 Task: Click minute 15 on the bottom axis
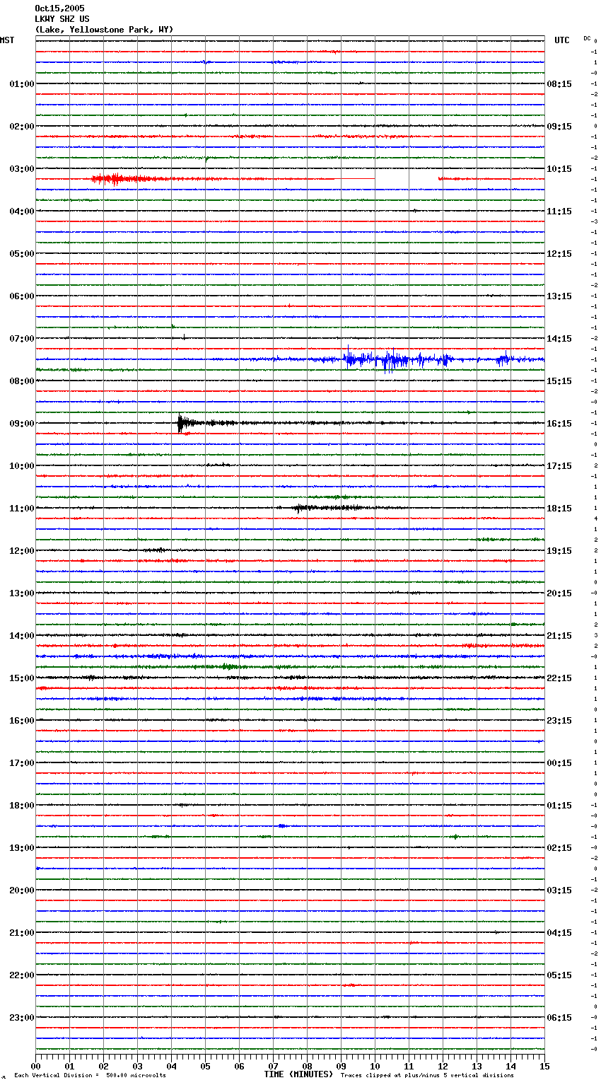click(x=544, y=1066)
